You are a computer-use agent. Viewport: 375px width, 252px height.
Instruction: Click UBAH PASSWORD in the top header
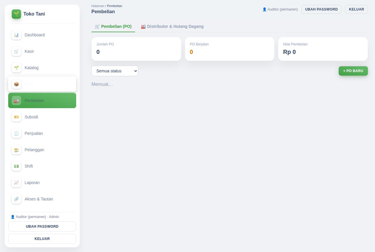click(x=321, y=9)
